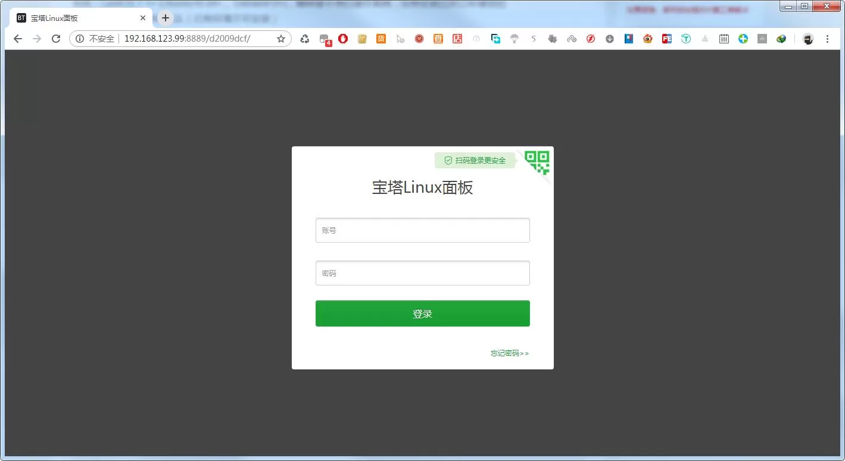The width and height of the screenshot is (845, 461).
Task: Go back to the previous page
Action: (x=18, y=39)
